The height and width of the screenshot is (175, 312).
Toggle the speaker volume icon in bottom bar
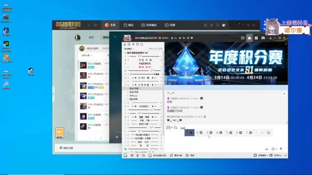[x=132, y=155]
